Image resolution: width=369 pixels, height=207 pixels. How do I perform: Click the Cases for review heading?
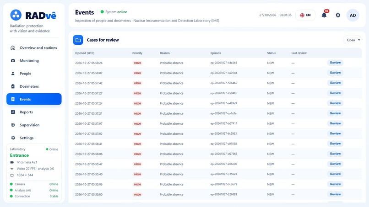point(103,40)
